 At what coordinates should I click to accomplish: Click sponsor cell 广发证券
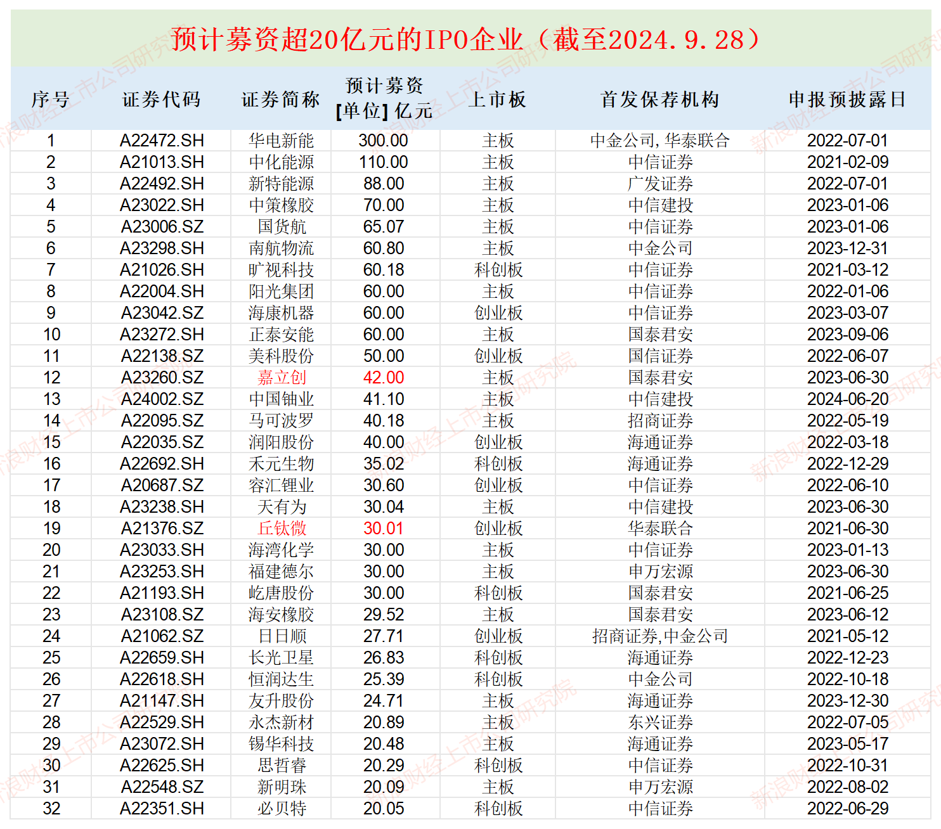[x=660, y=184]
